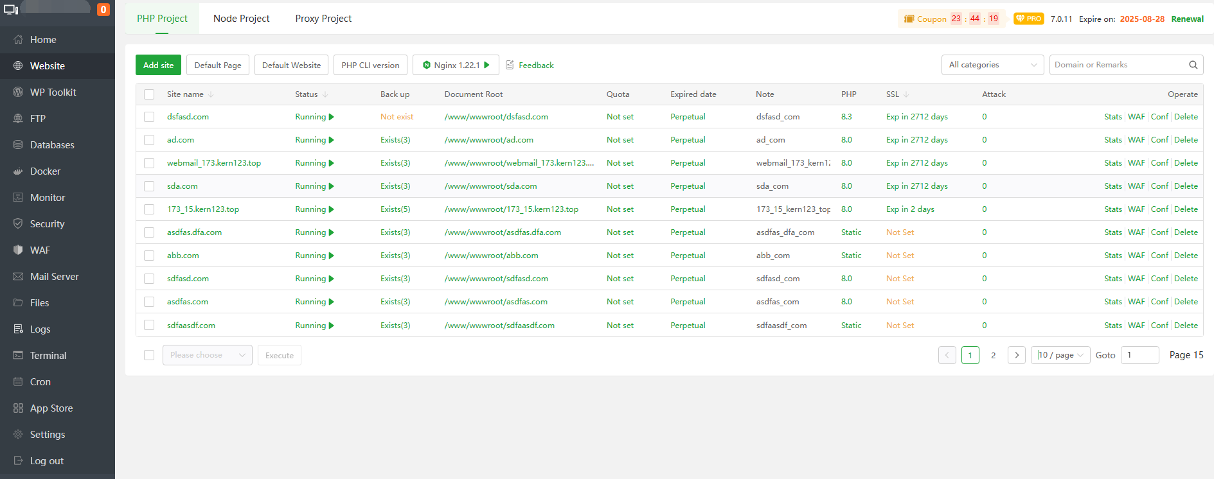Open the Nginx 1.22.1 dropdown
1214x479 pixels.
(456, 65)
